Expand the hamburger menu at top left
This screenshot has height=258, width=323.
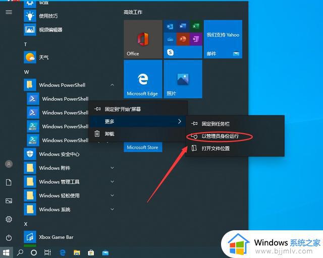click(x=9, y=12)
